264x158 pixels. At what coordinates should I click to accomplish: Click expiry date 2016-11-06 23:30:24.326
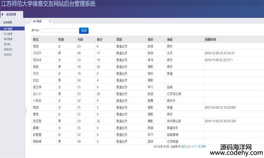click(x=220, y=121)
